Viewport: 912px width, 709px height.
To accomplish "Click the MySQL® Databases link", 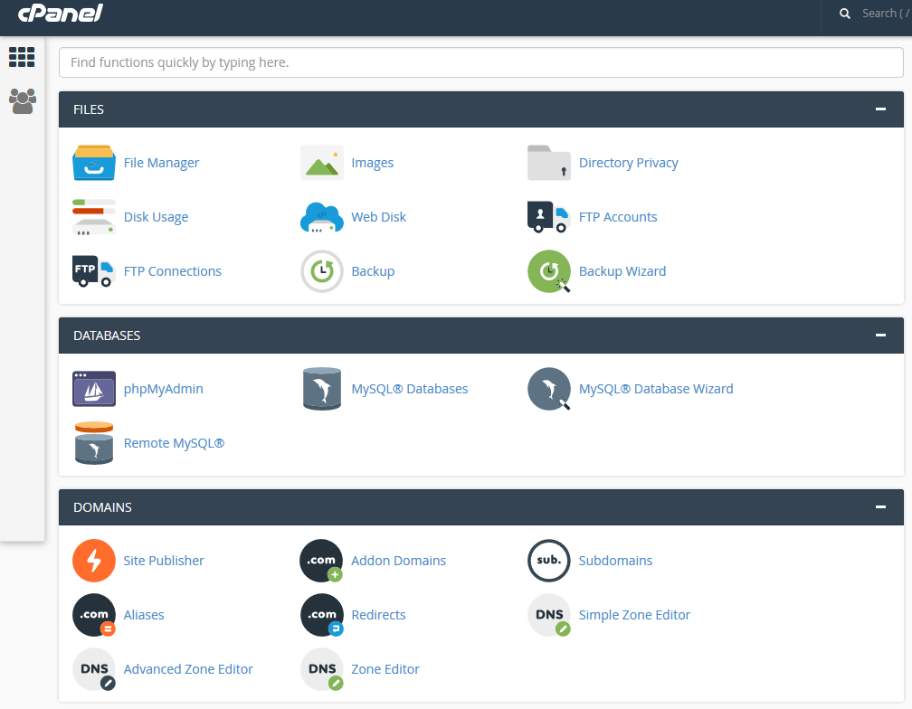I will coord(410,389).
